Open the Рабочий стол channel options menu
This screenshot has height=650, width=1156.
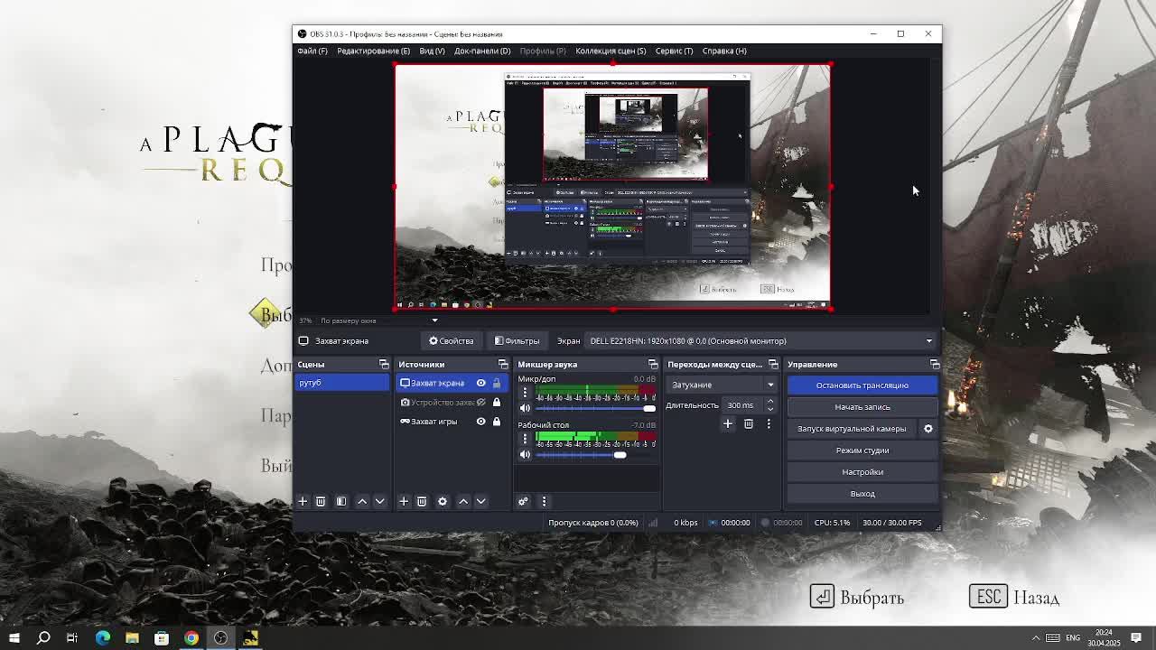click(525, 439)
